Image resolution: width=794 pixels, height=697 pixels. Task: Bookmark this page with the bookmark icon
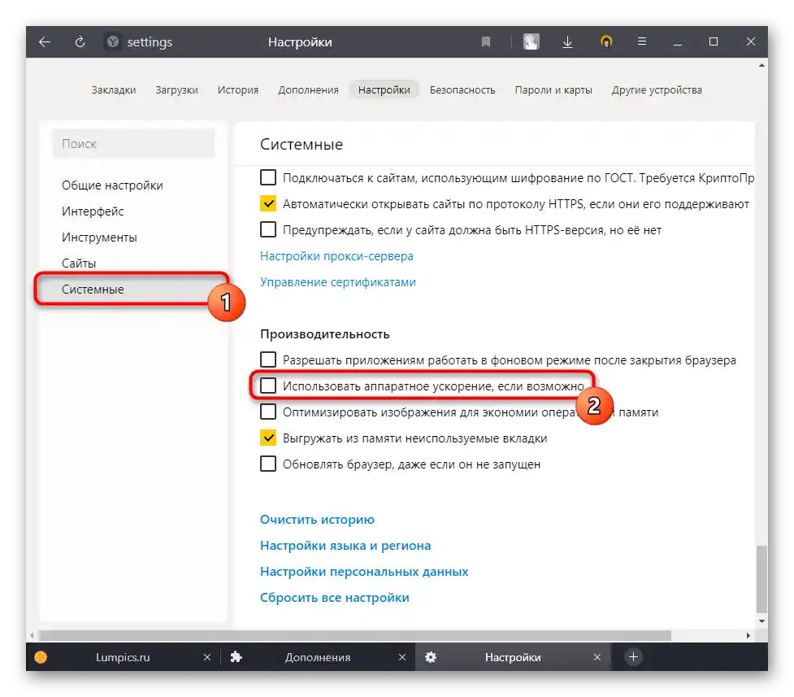(486, 42)
